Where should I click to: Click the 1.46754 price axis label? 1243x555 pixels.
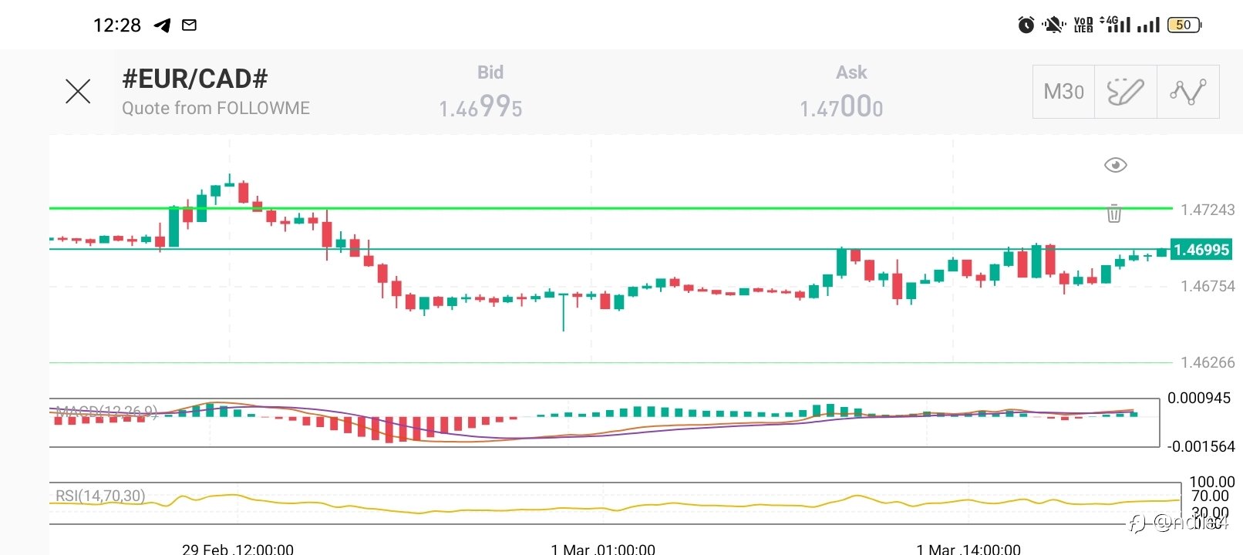1208,286
